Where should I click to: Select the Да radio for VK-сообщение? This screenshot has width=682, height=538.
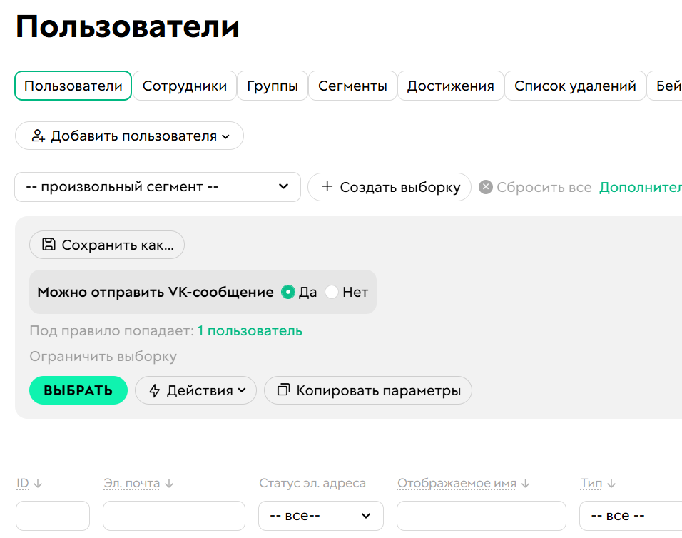pos(288,292)
